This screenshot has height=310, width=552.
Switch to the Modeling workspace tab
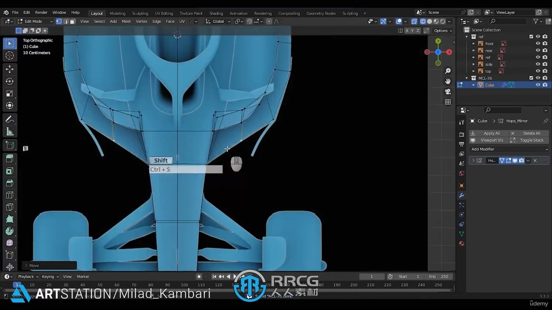(117, 13)
